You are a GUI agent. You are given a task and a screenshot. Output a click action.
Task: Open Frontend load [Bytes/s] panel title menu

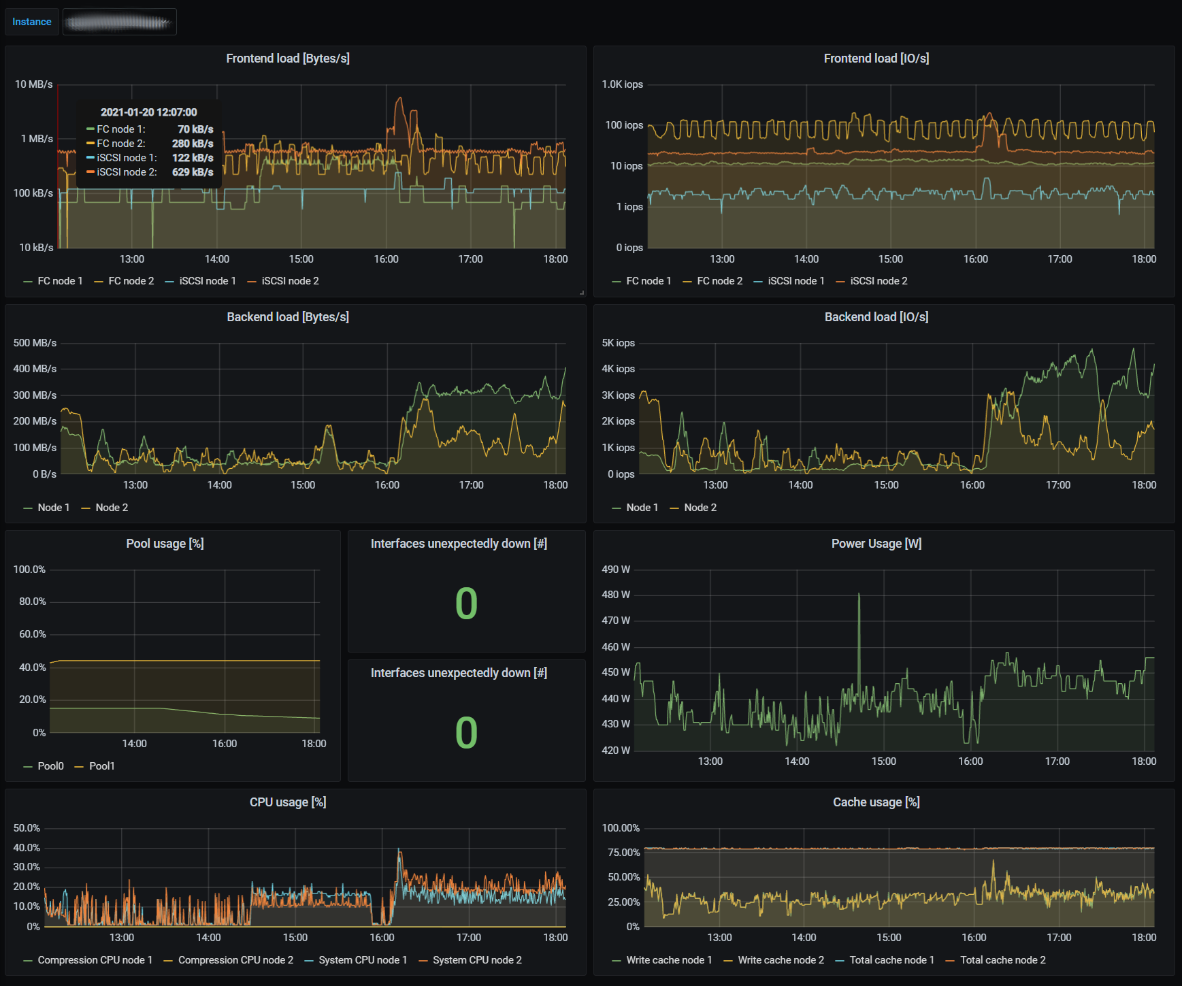click(288, 59)
